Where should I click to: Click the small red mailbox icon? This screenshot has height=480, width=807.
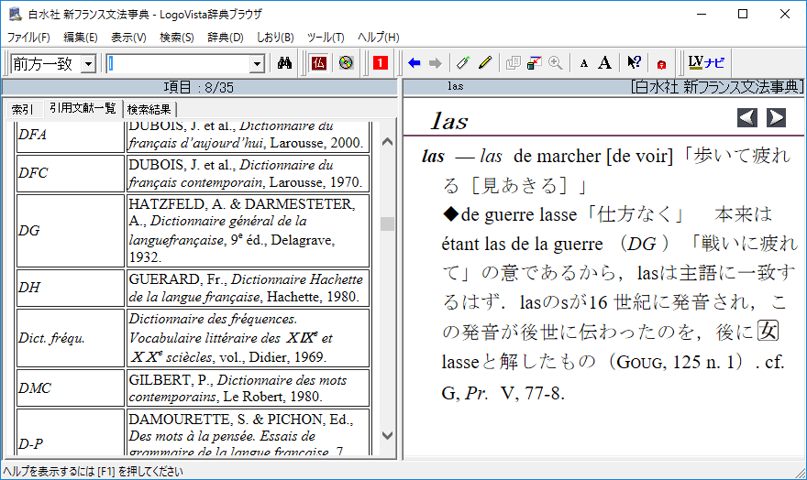661,64
